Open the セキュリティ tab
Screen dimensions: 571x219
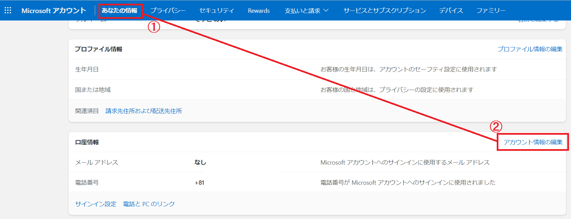[216, 10]
